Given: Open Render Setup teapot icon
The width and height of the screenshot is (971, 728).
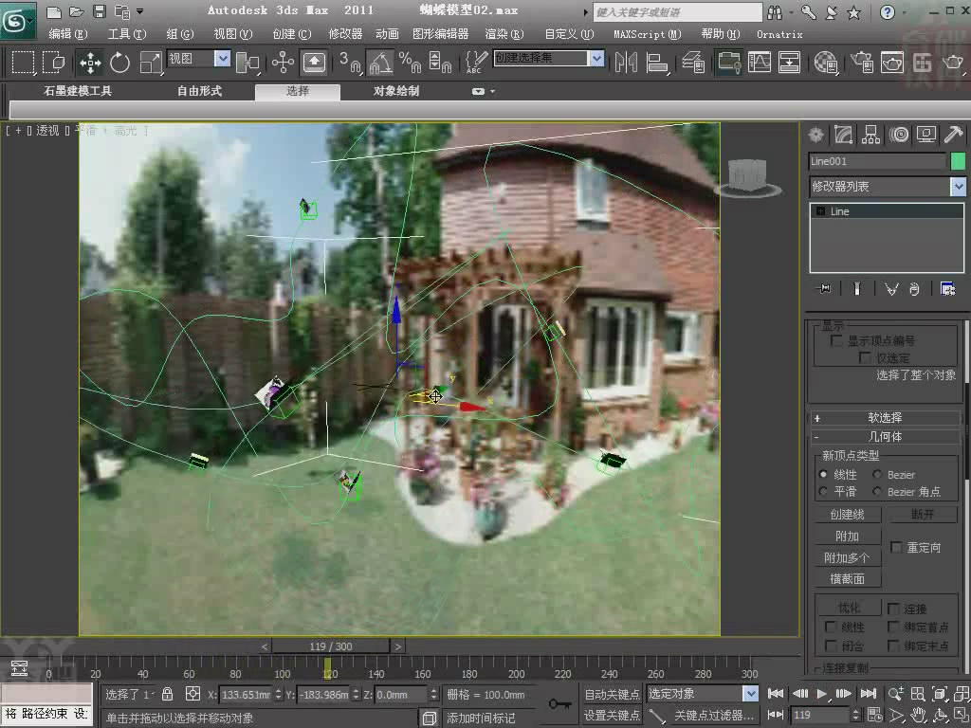Looking at the screenshot, I should coord(861,62).
